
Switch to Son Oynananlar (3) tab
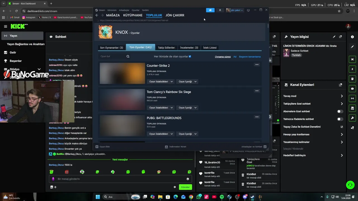(x=112, y=48)
